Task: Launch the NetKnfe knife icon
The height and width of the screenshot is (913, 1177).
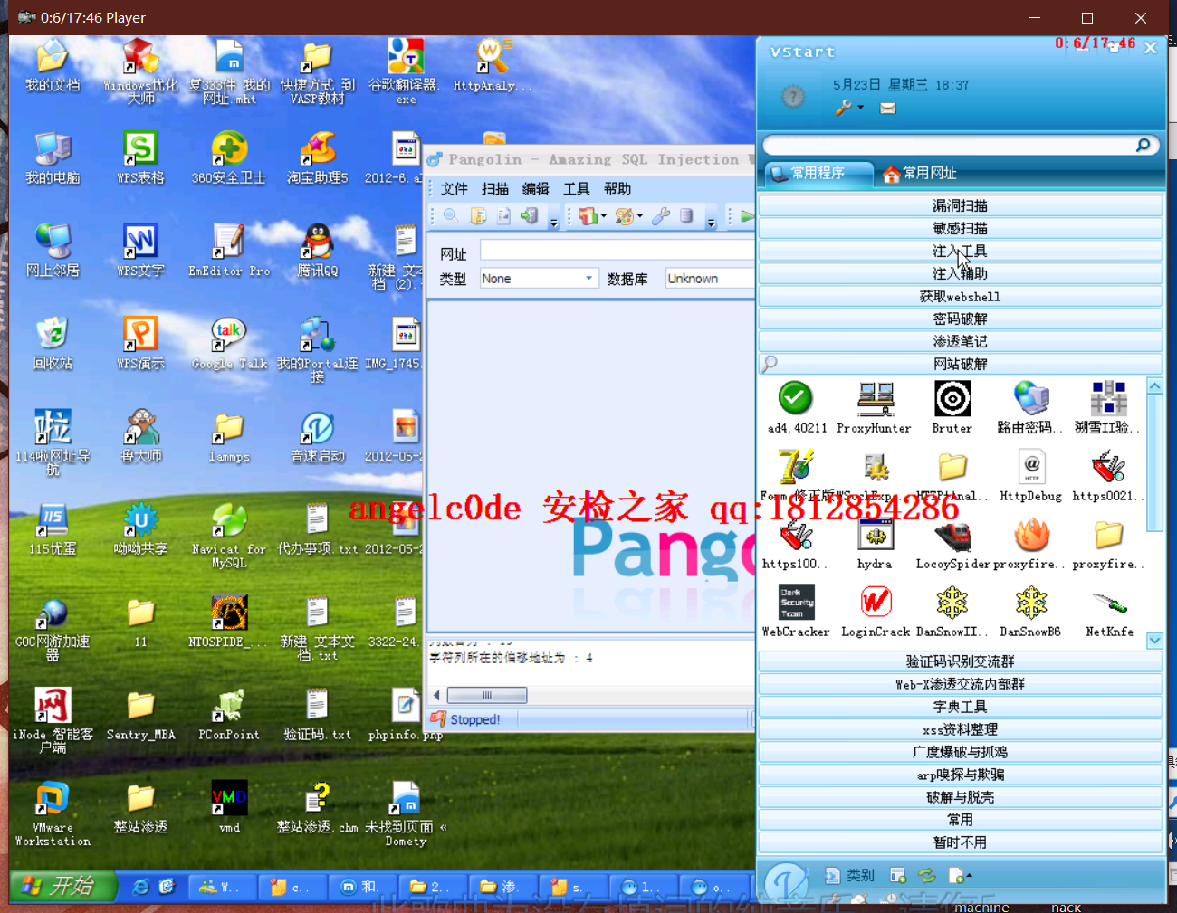Action: 1108,603
